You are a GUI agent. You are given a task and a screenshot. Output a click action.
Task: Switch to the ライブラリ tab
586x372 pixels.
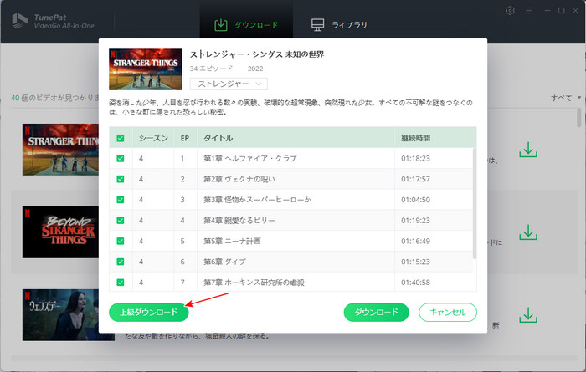pos(339,24)
